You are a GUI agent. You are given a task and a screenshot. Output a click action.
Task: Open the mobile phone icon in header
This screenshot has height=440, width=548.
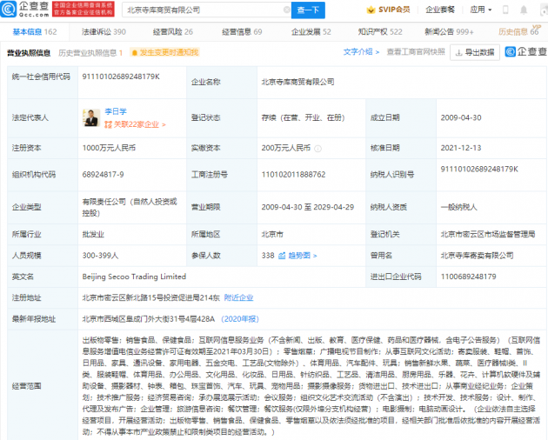click(x=505, y=10)
